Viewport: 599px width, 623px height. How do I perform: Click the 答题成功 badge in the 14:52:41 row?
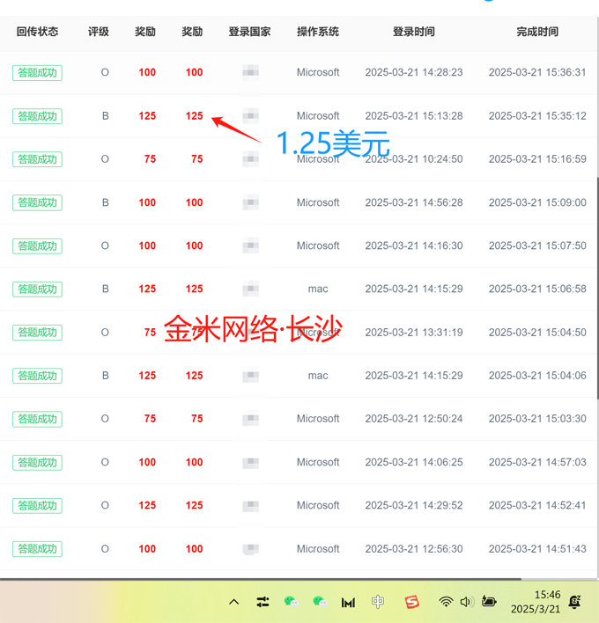(37, 506)
